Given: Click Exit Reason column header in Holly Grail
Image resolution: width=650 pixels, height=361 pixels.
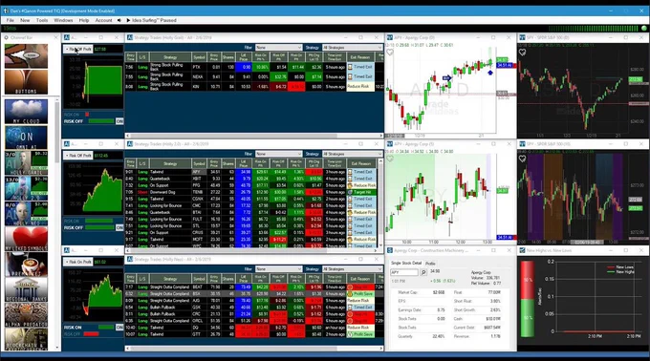Looking at the screenshot, I should 360,57.
